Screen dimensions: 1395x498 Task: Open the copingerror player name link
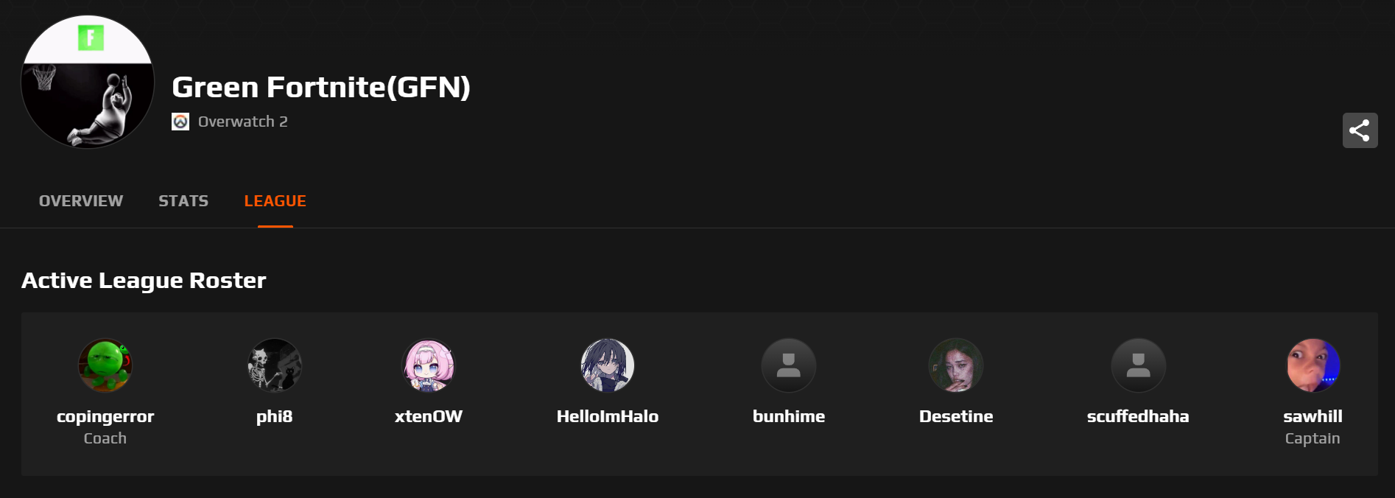[105, 416]
